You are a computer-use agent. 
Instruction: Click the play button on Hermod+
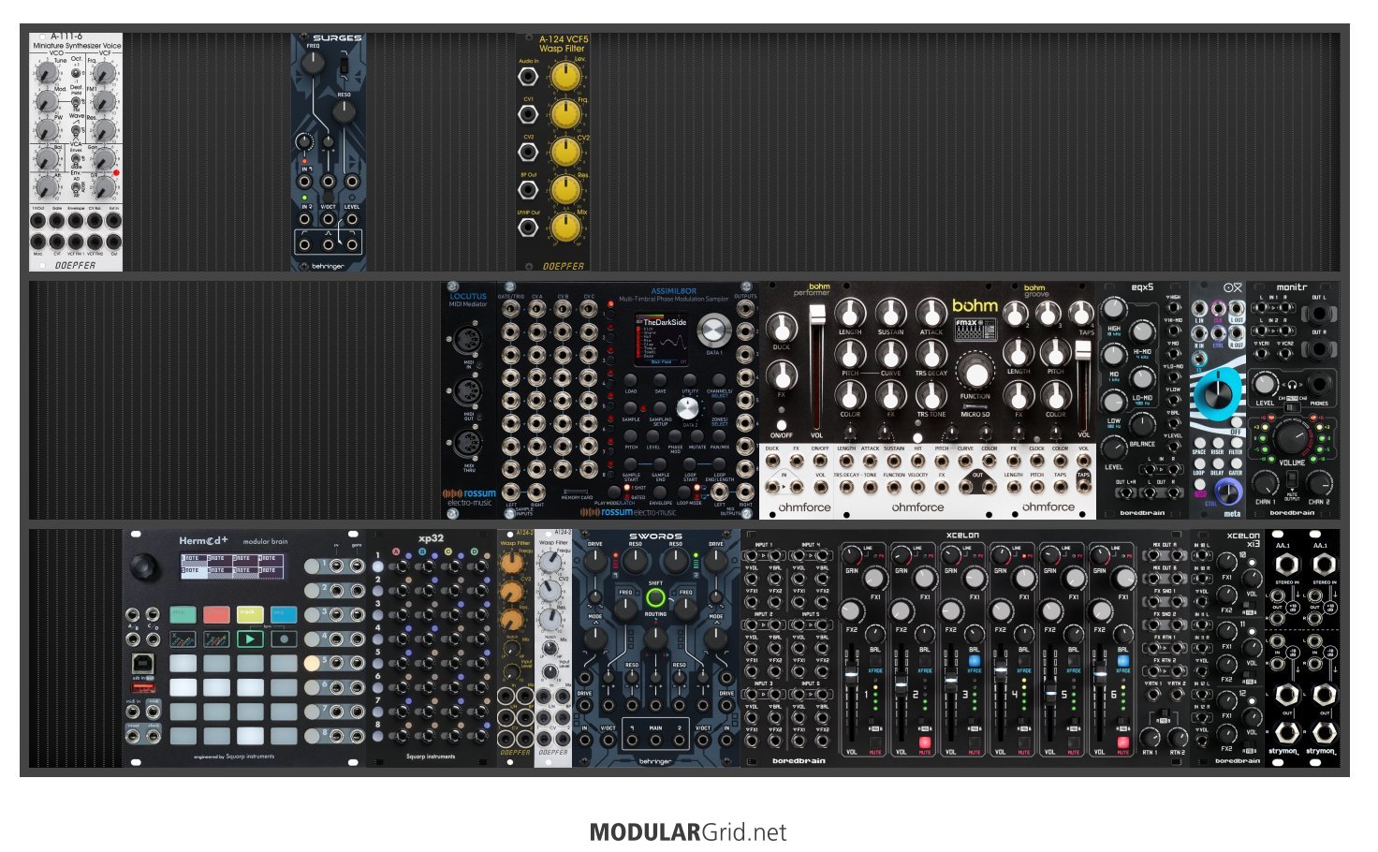pos(250,639)
